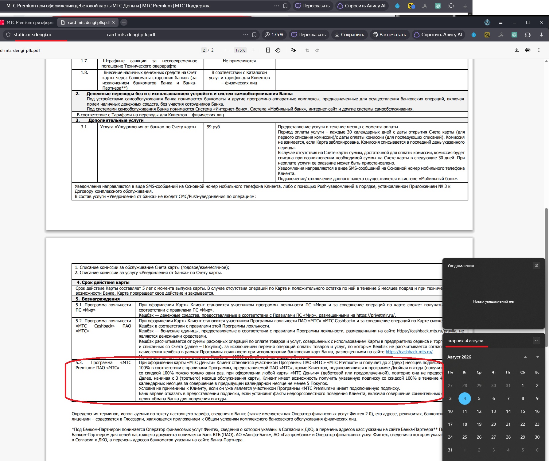The width and height of the screenshot is (549, 461).
Task: Open the PDF viewer's three-dot more actions menu
Action: (x=539, y=50)
